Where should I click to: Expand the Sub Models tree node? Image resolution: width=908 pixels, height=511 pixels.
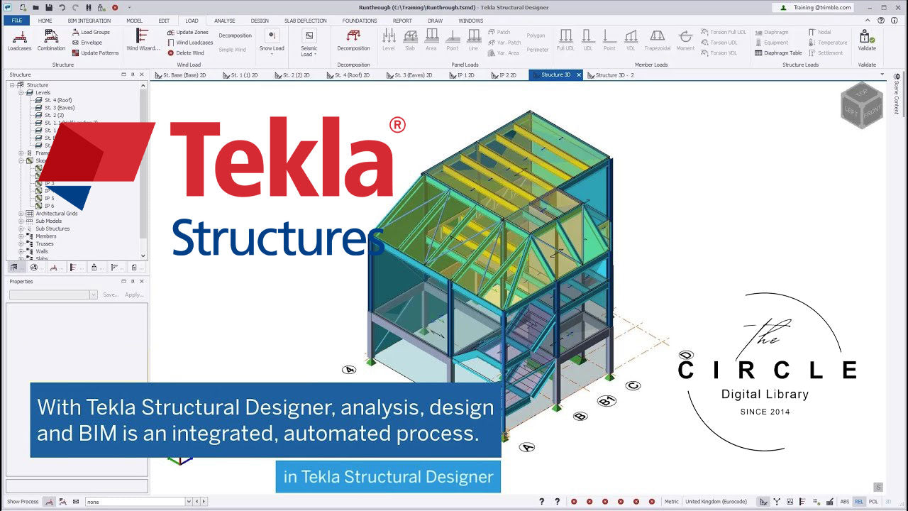[x=21, y=221]
